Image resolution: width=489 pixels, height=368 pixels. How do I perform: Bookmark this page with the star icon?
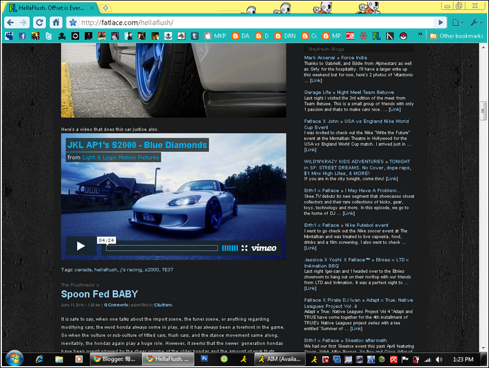coord(73,22)
